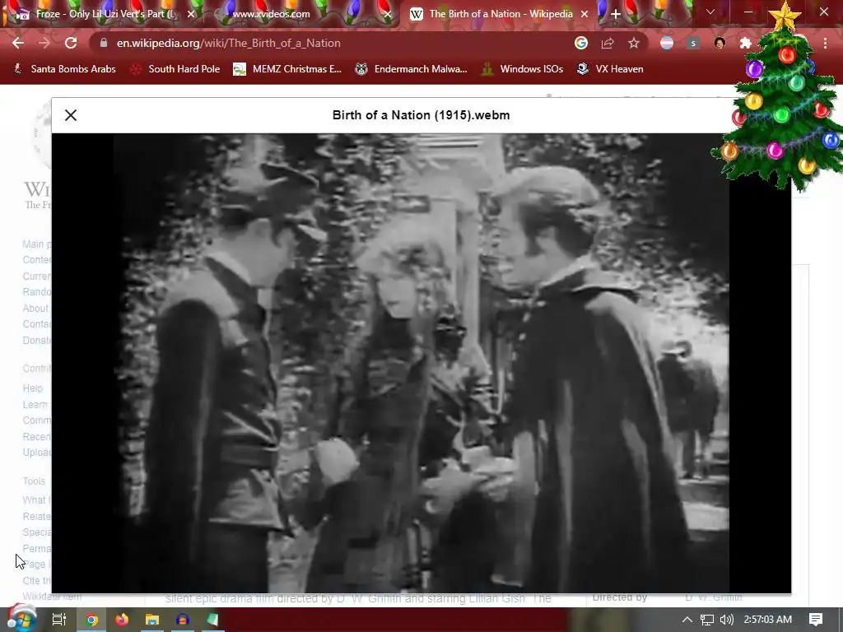Open the notification center icon
Image resolution: width=843 pixels, height=632 pixels.
pyautogui.click(x=816, y=620)
